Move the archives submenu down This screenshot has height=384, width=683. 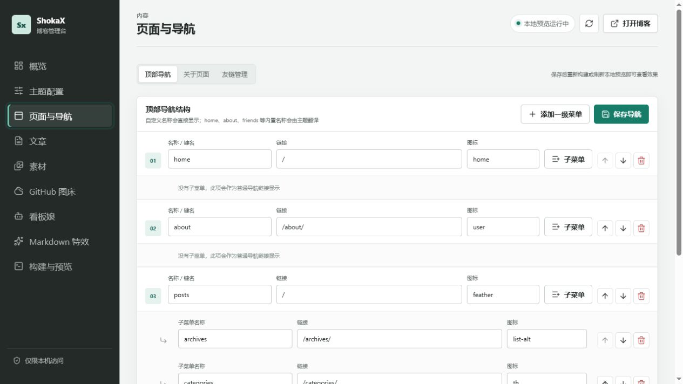(623, 340)
